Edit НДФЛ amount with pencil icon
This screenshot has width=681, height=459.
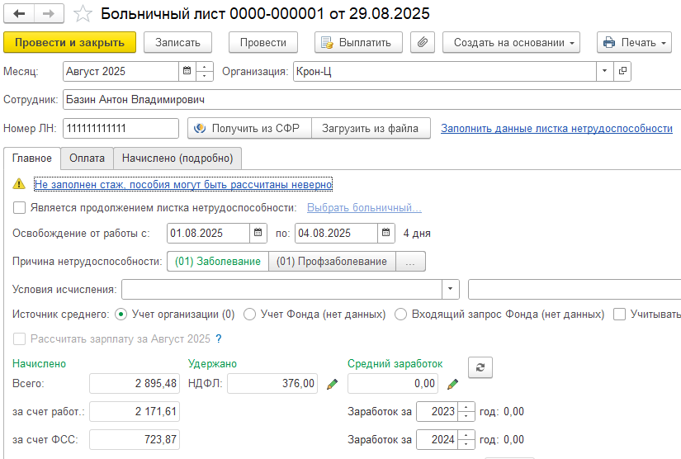tap(333, 384)
